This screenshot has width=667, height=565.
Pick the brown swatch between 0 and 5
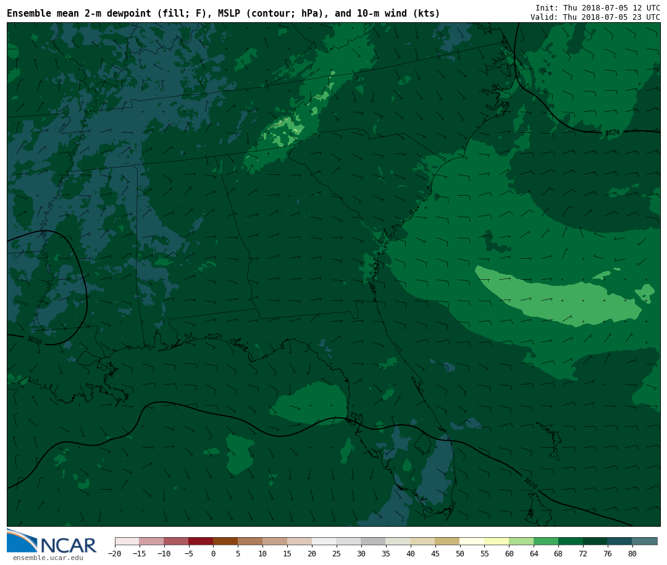(226, 542)
